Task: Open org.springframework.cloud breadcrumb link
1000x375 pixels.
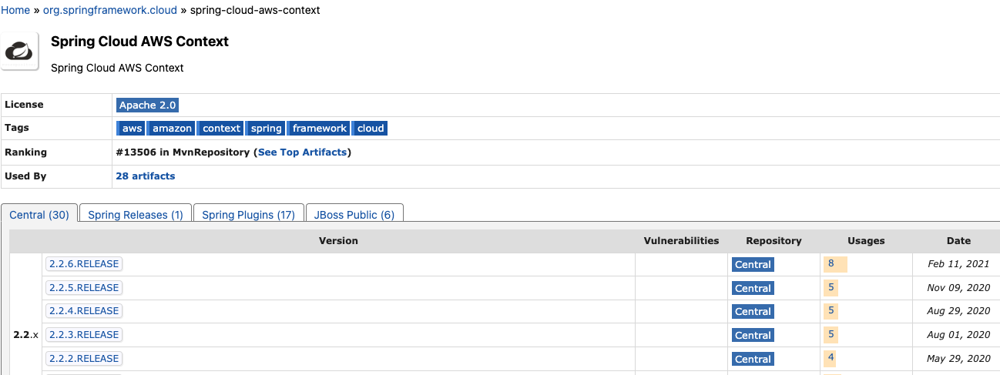Action: (110, 10)
